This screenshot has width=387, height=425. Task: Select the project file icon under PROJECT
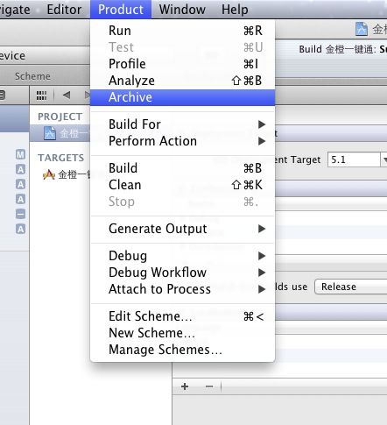point(50,133)
